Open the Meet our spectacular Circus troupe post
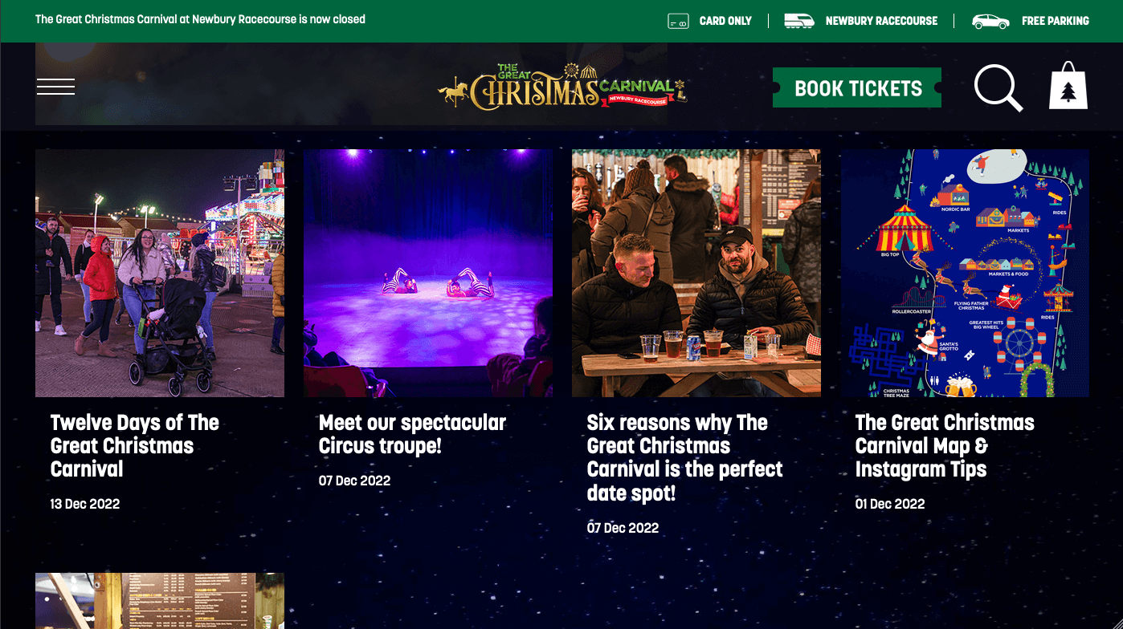The width and height of the screenshot is (1123, 629). tap(412, 434)
